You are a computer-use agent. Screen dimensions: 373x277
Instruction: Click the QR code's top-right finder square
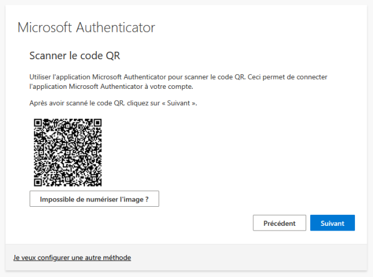pyautogui.click(x=97, y=123)
